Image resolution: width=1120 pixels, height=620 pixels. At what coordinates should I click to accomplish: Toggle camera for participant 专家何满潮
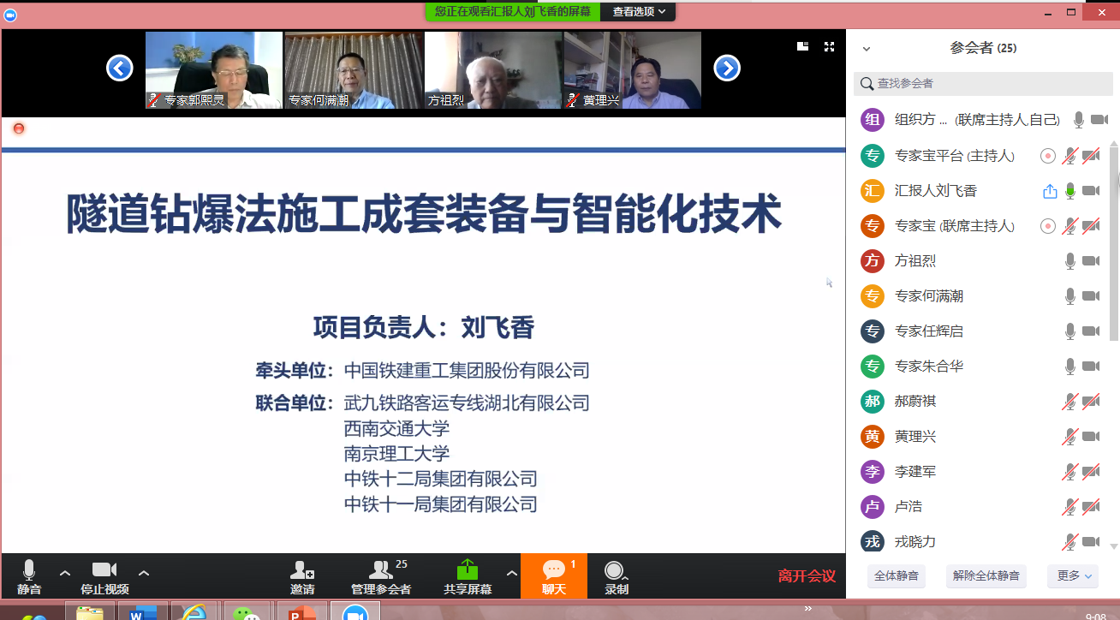coord(1090,296)
